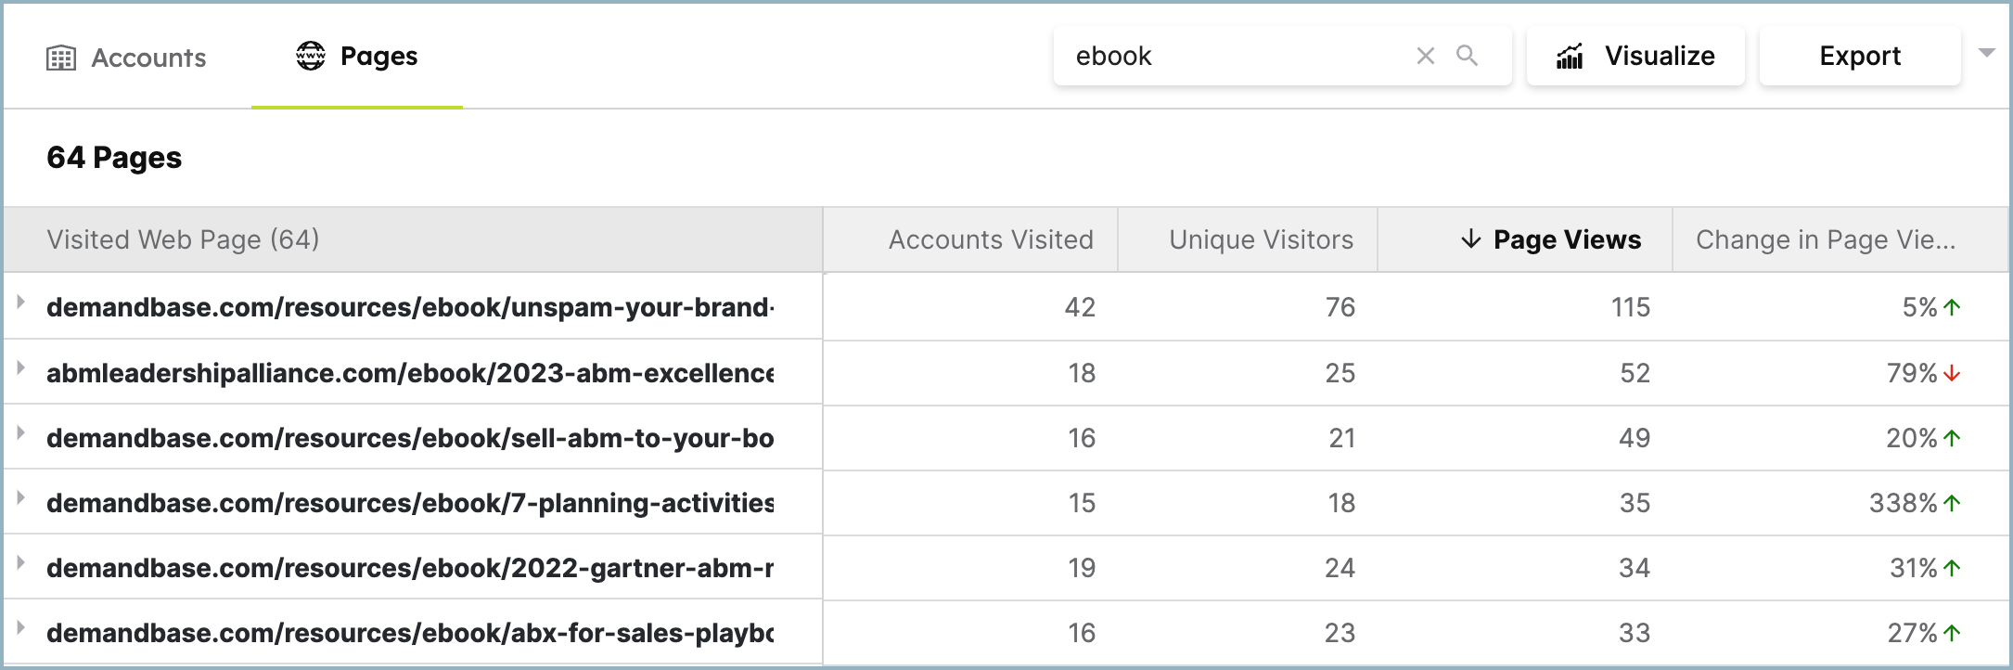Click the green up arrow beside 338%
The height and width of the screenshot is (670, 2013).
(x=1952, y=503)
